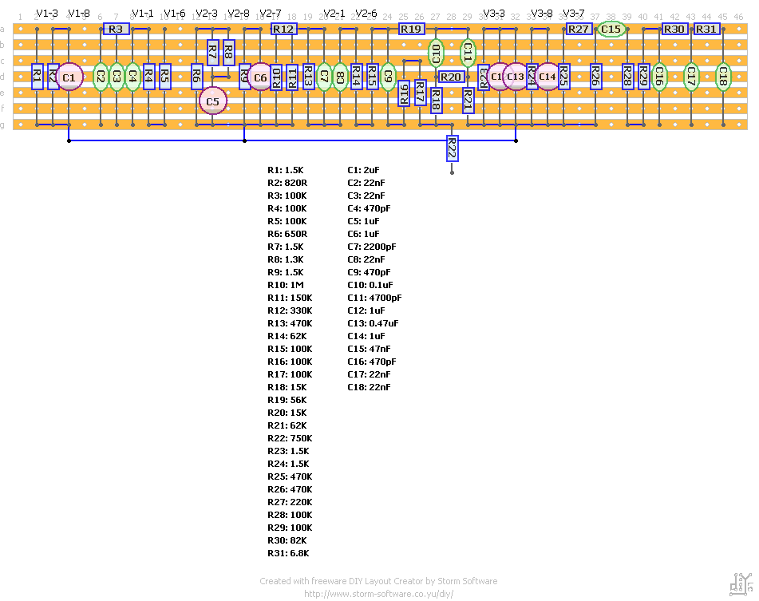Select the C17 capacitor

[690, 77]
